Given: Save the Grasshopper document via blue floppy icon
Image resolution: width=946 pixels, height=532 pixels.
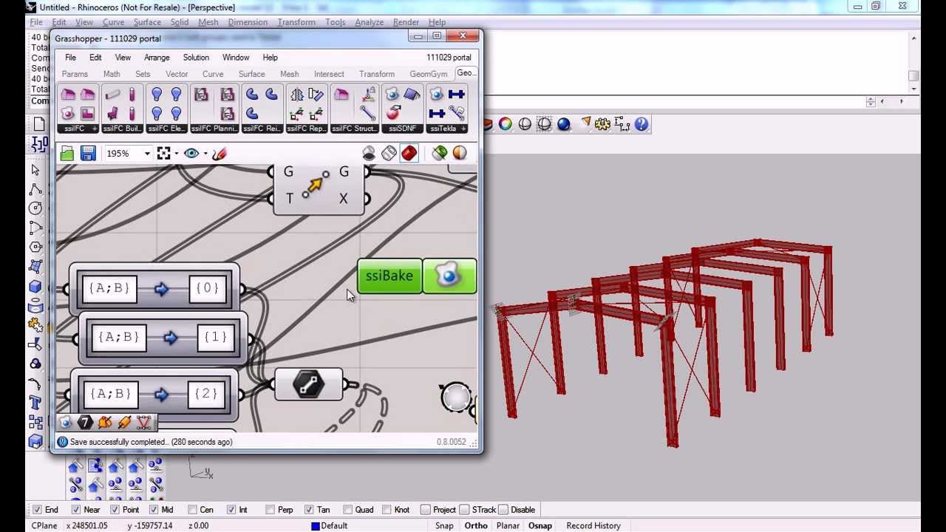Looking at the screenshot, I should click(88, 154).
